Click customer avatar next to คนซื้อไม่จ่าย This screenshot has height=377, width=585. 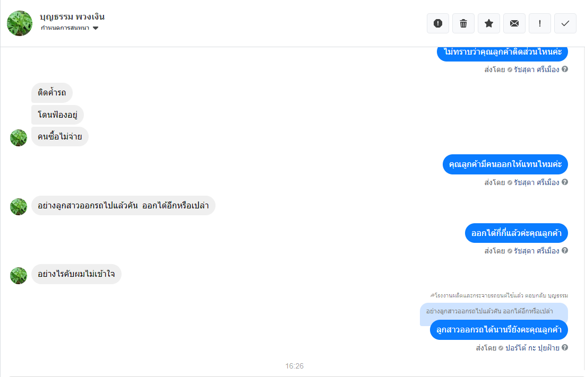(x=19, y=138)
